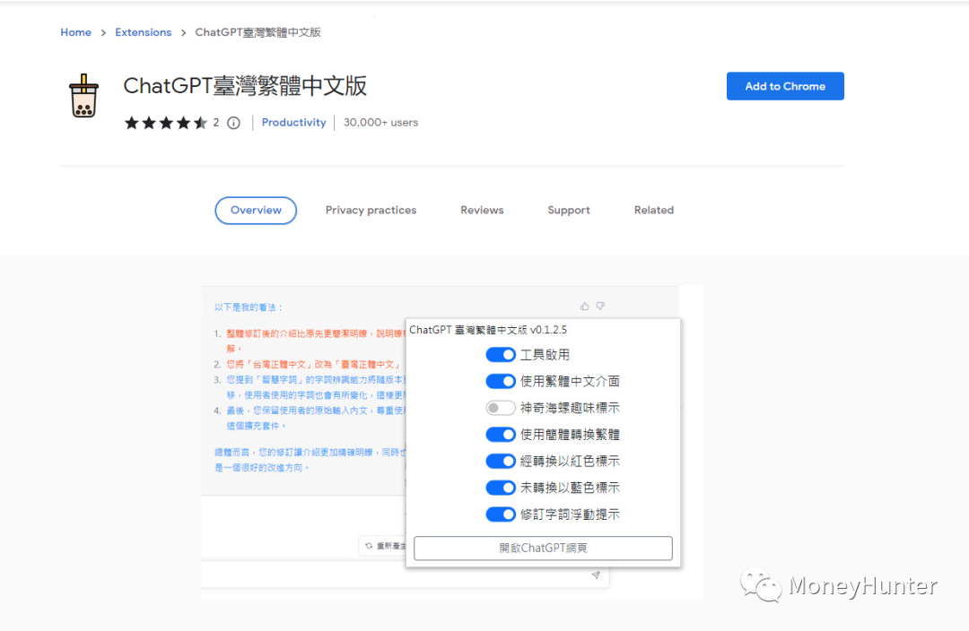Click the thumbs up icon in chat

[x=585, y=307]
